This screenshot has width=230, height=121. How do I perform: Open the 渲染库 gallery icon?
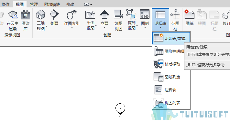coord(26,14)
